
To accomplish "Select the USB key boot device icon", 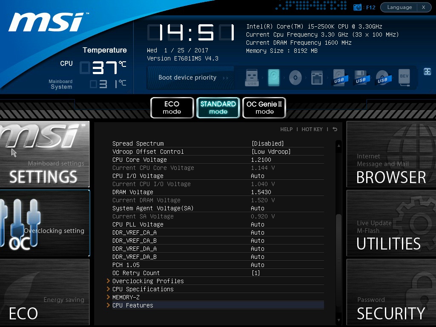I will tap(252, 77).
